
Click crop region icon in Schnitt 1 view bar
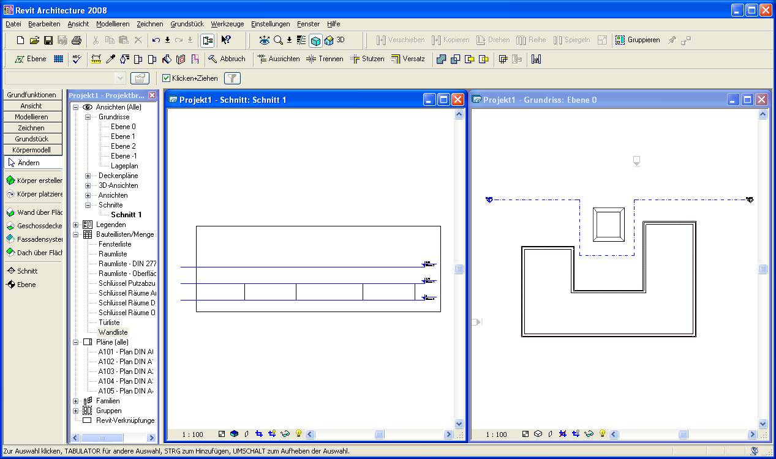(259, 434)
